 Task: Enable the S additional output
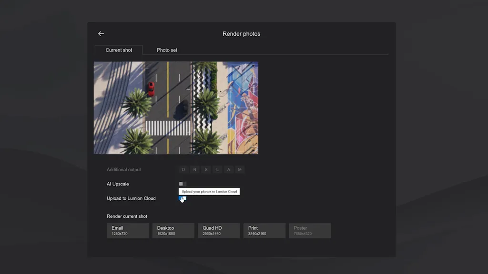(206, 170)
